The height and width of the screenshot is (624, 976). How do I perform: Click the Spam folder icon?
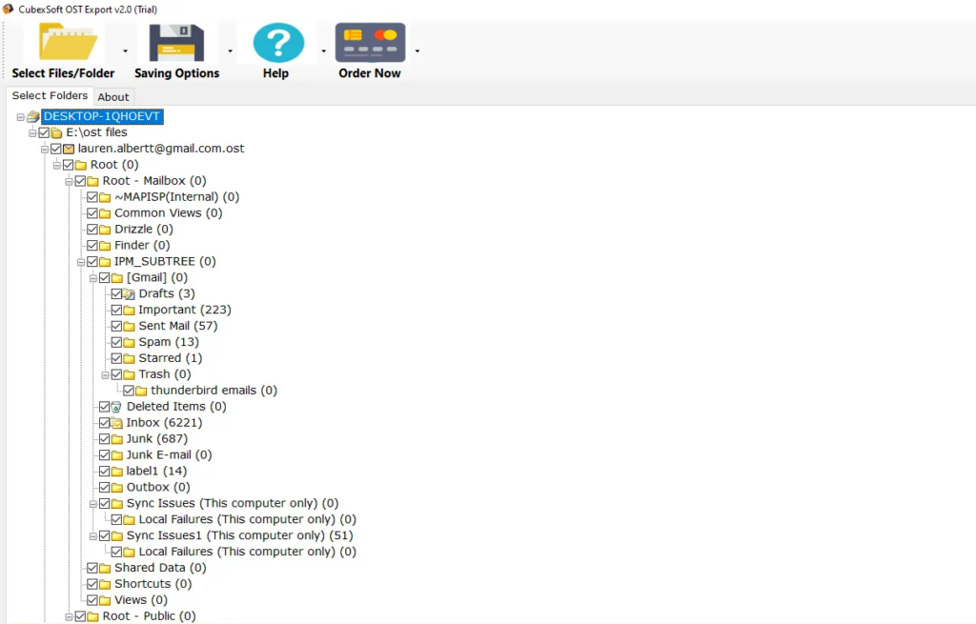pos(129,342)
